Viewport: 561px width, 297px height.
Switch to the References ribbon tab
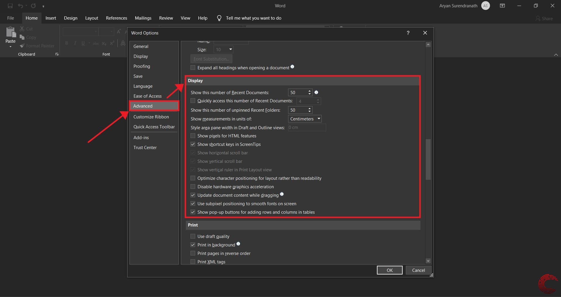(x=116, y=18)
